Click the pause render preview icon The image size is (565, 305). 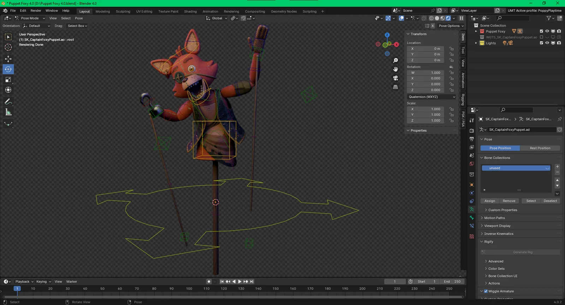pyautogui.click(x=461, y=18)
